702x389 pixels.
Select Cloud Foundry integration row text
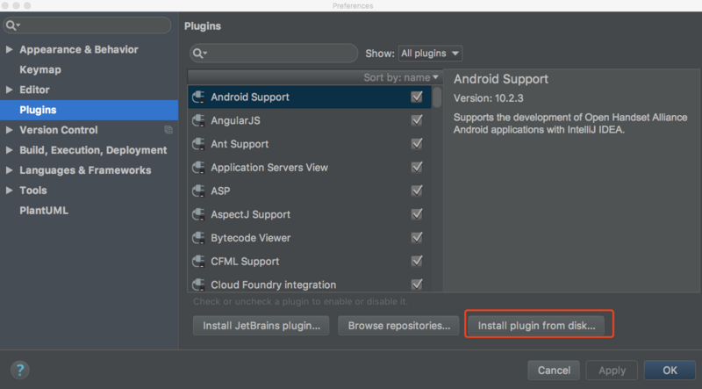click(x=274, y=285)
